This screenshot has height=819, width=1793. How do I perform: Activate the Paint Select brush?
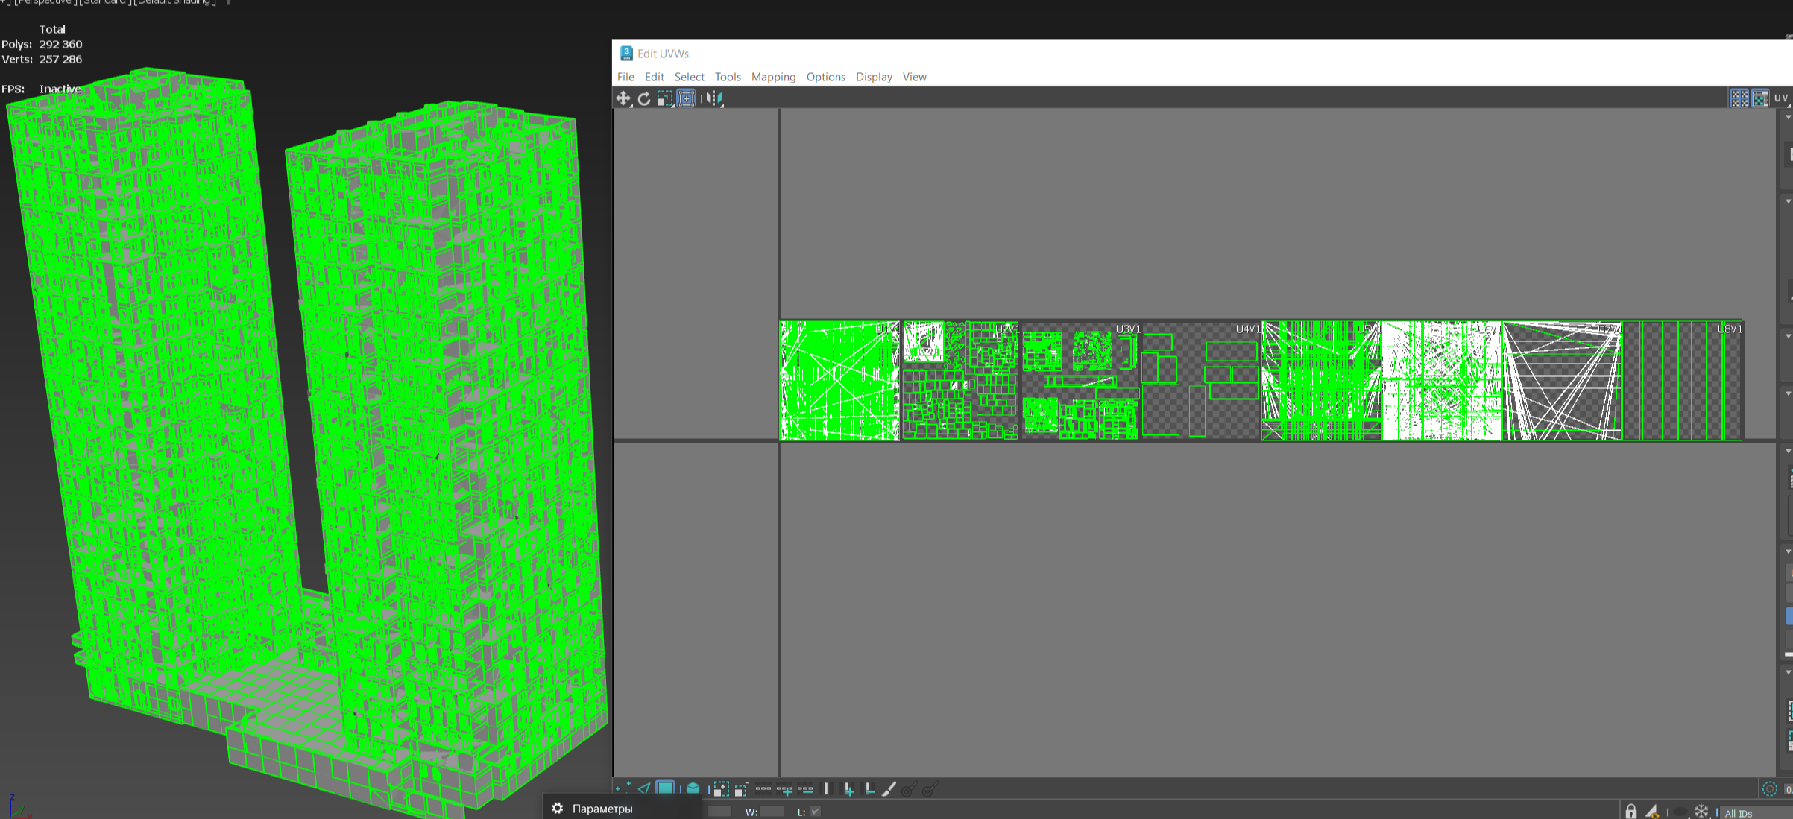[x=889, y=788]
